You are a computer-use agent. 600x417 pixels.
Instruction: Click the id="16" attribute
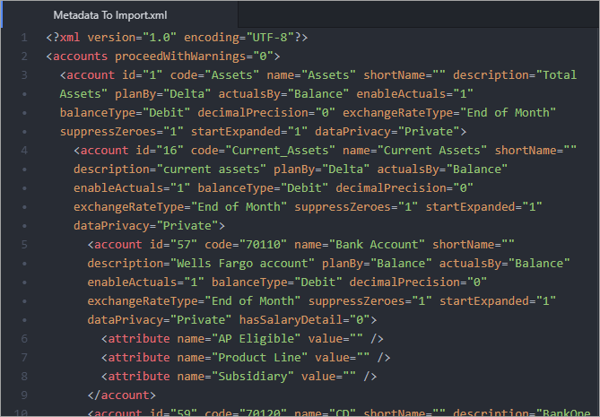[159, 151]
